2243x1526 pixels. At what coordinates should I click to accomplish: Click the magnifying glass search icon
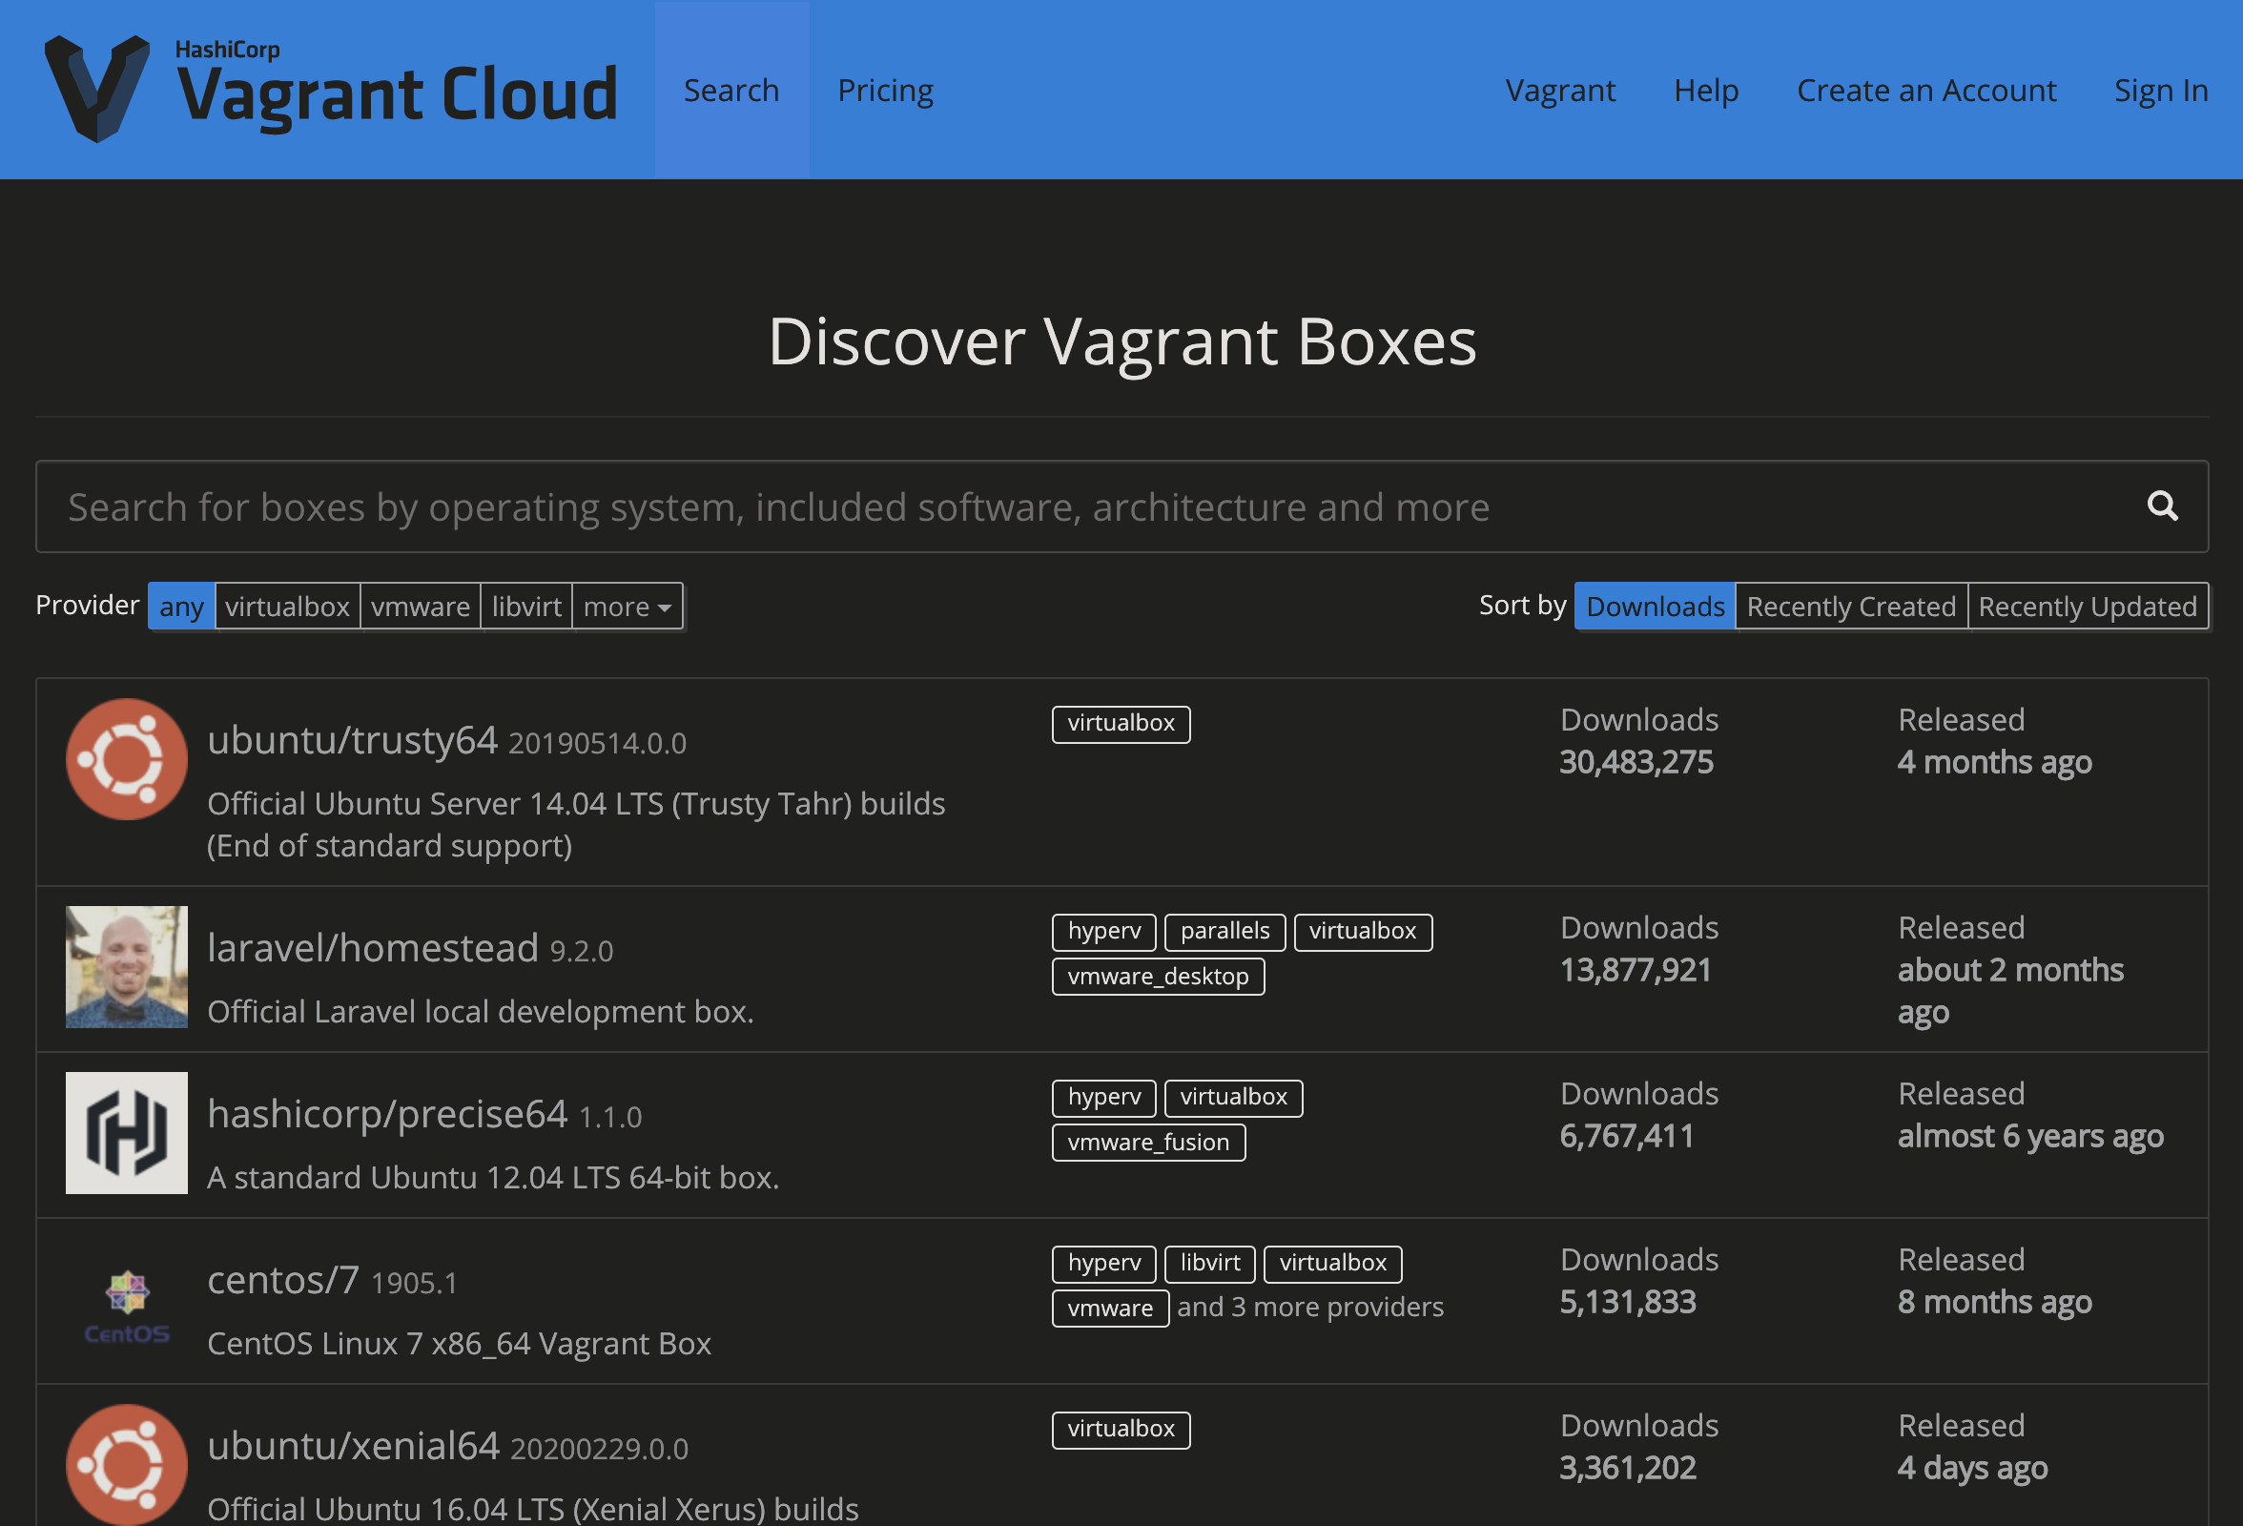coord(2162,505)
